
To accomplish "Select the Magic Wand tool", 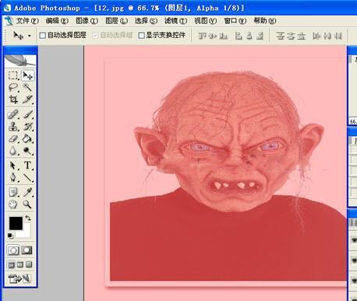I will tap(27, 87).
